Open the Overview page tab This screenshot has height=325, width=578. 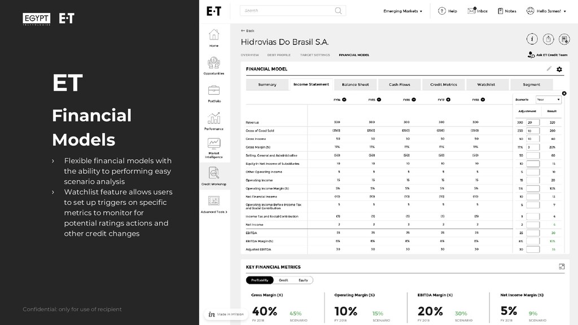249,55
